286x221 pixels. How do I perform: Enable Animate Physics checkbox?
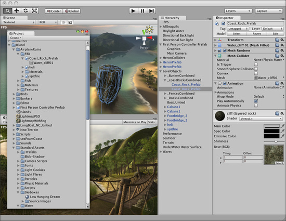coord(256,106)
